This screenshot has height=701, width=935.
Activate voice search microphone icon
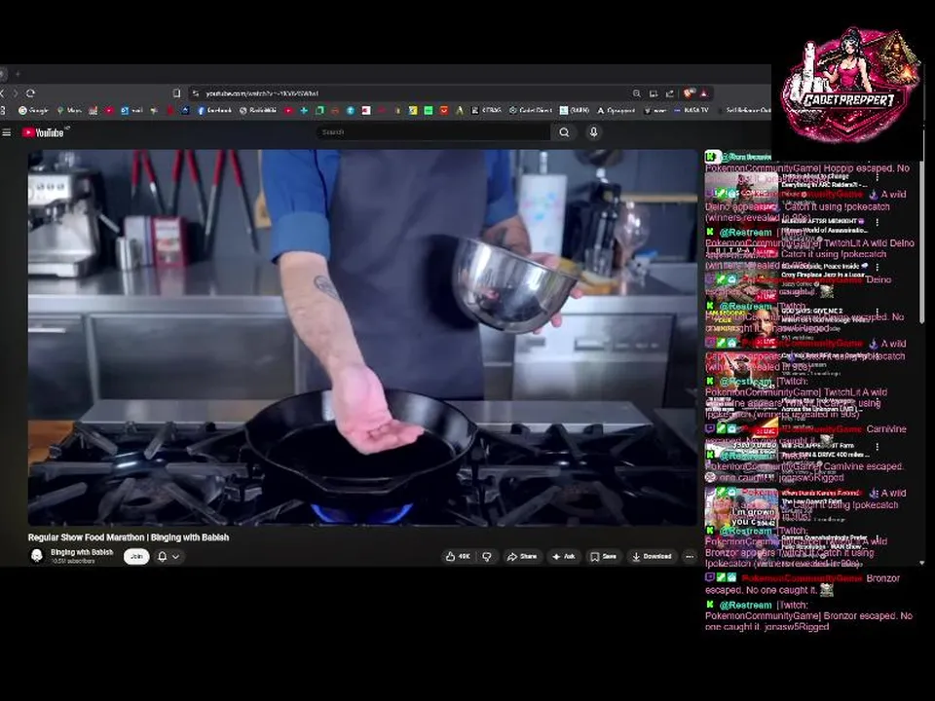click(x=593, y=131)
